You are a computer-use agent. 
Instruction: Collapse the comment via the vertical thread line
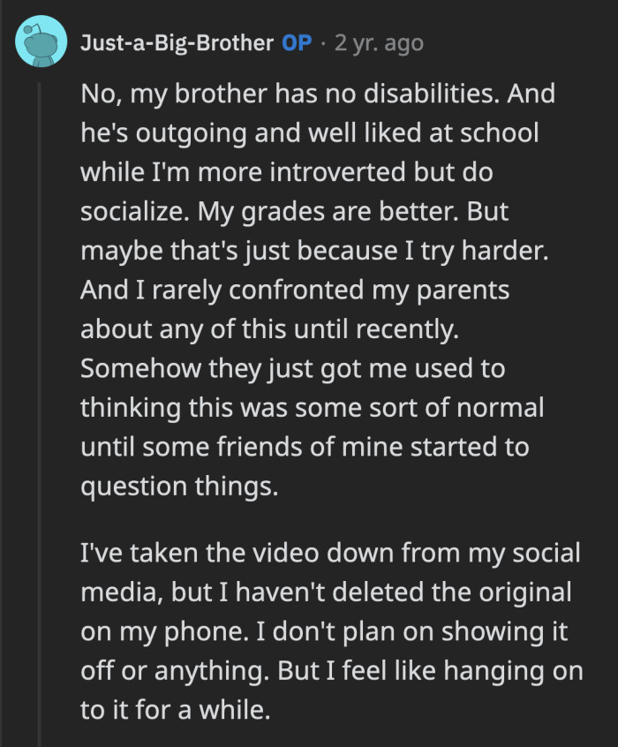[41, 353]
